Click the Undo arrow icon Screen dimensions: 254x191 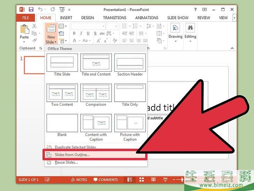tap(40, 9)
